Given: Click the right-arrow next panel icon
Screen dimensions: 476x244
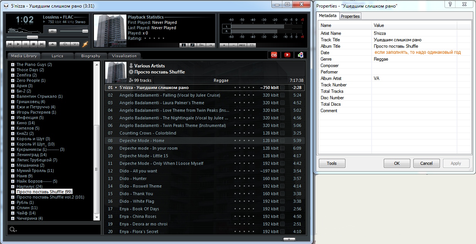Looking at the screenshot, I should click(210, 45).
